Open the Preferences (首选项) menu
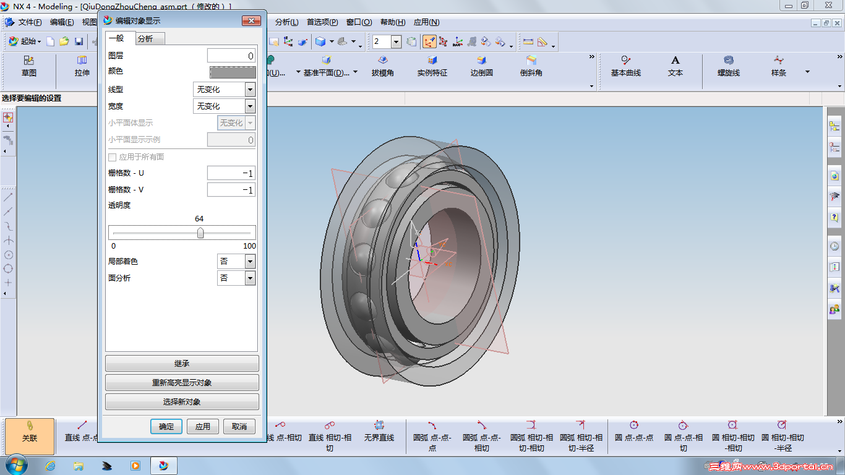845x475 pixels. (x=322, y=22)
